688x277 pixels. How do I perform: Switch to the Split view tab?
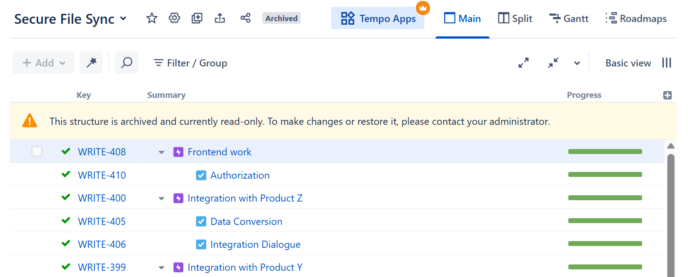tap(515, 18)
